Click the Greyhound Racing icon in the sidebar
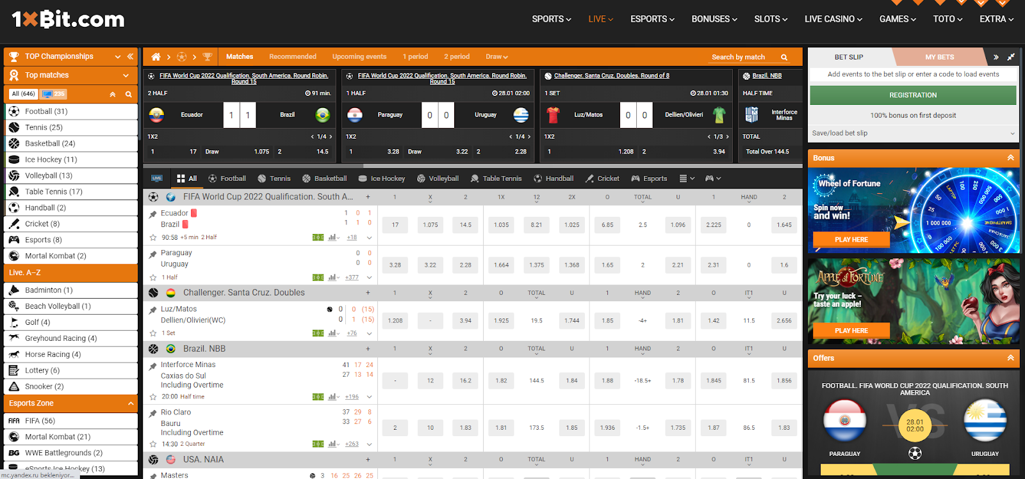This screenshot has height=479, width=1025. (x=13, y=338)
